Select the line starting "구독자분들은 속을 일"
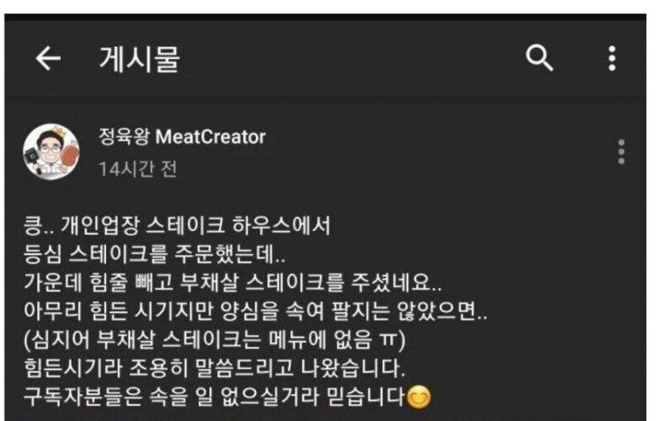Image resolution: width=666 pixels, height=421 pixels. [228, 397]
